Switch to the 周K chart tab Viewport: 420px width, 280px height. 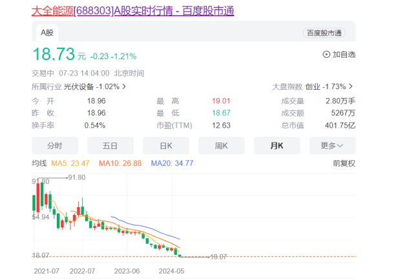tap(222, 145)
